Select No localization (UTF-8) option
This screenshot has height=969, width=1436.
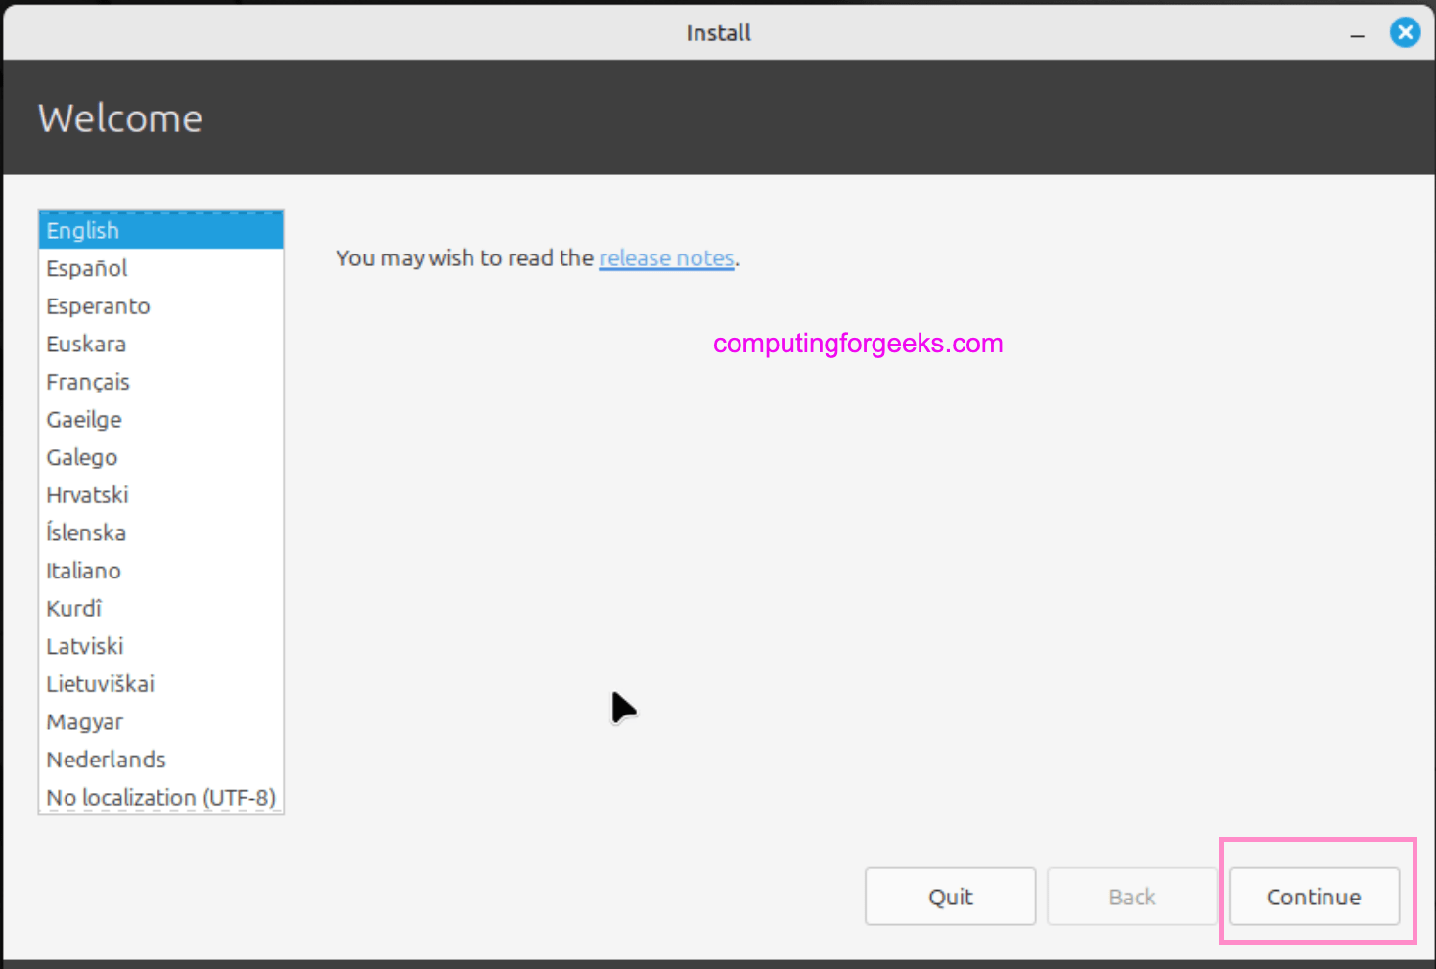[x=161, y=797]
